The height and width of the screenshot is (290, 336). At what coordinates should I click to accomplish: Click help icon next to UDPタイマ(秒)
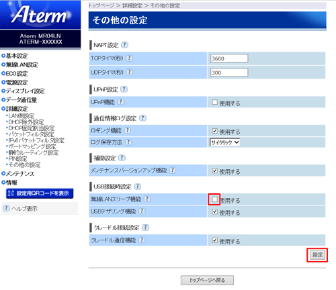130,72
